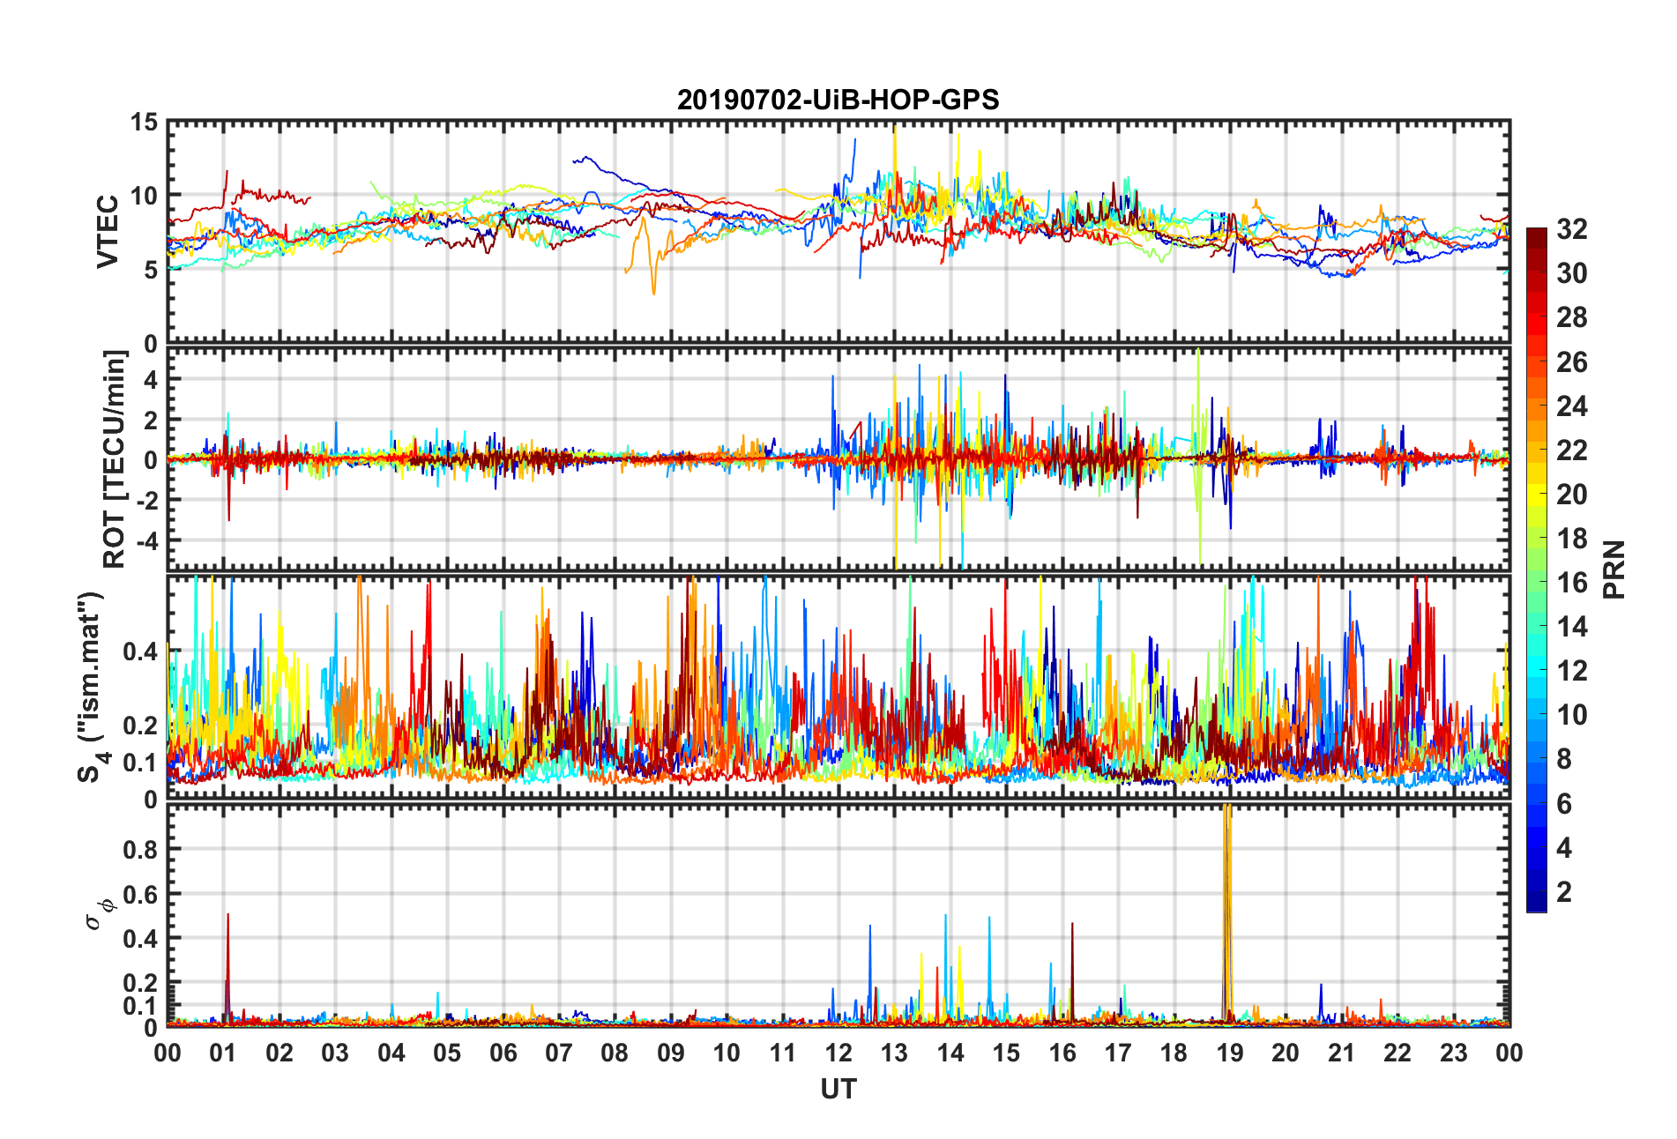
Task: Select x-axis hour tick label 21
Action: (x=1341, y=1053)
